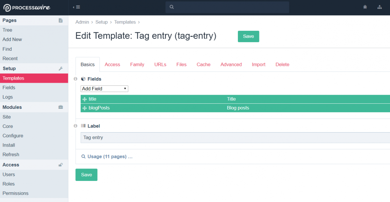The width and height of the screenshot is (390, 202).
Task: Click the search magnifier icon
Action: (x=172, y=7)
